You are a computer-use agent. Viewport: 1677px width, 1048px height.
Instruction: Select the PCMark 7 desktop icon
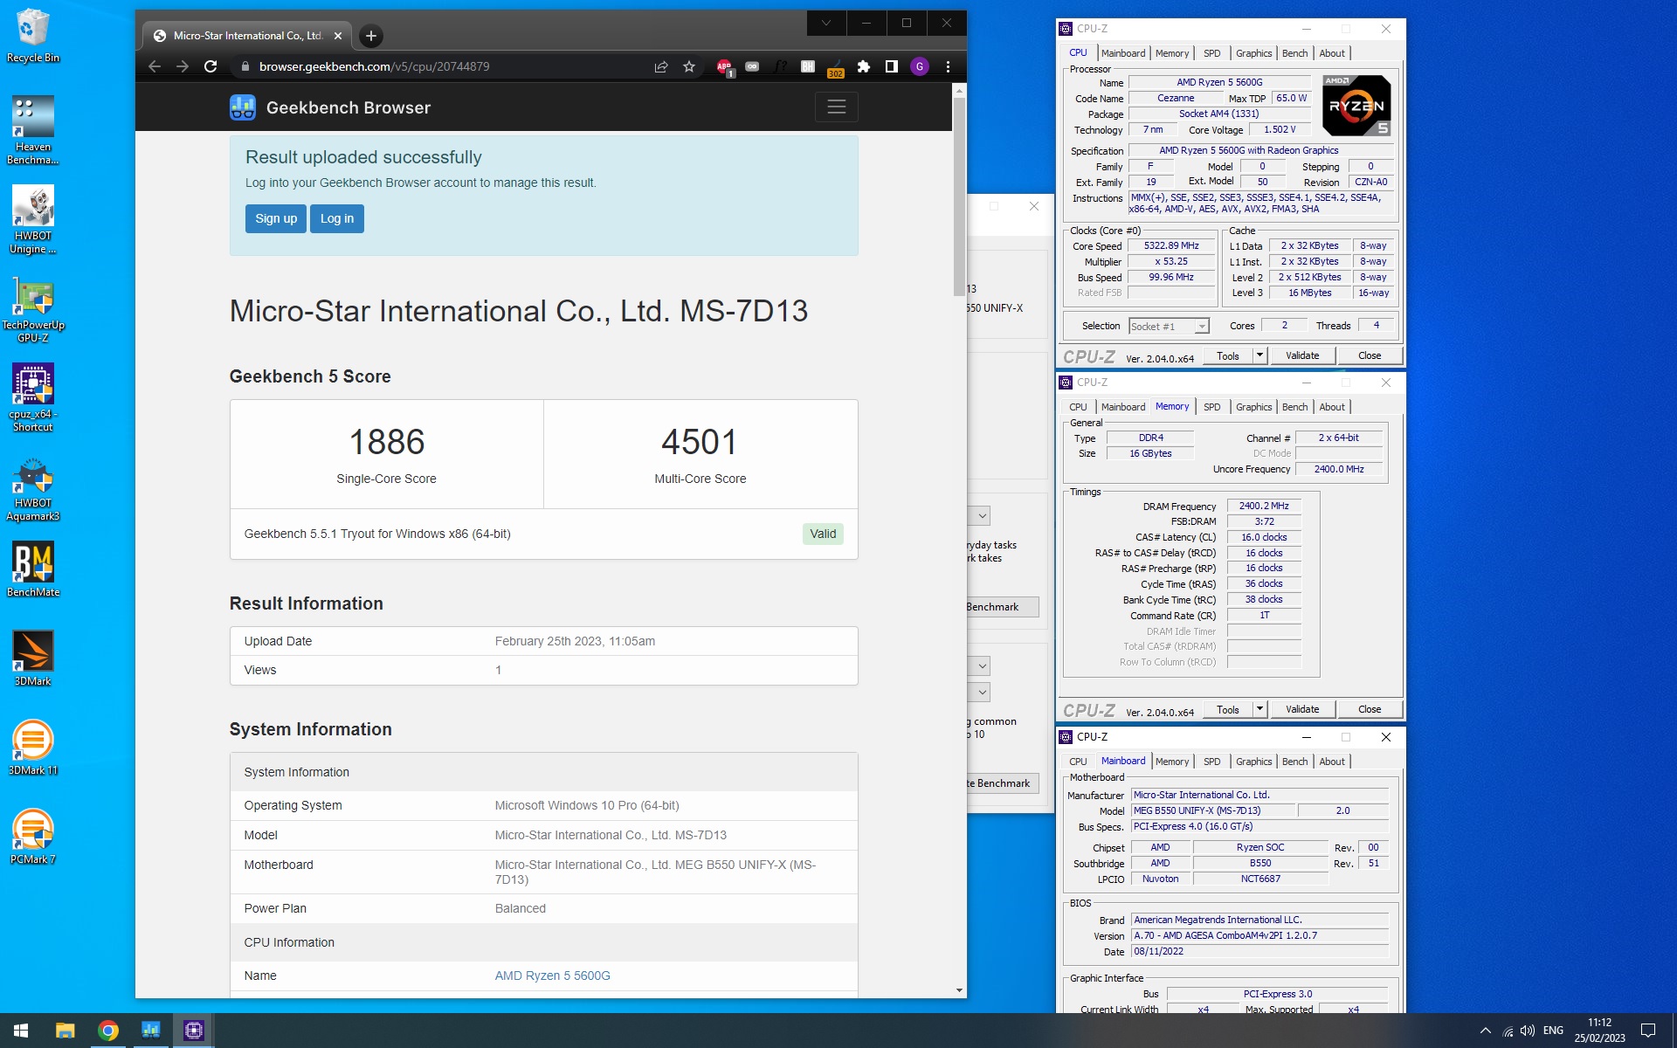pyautogui.click(x=33, y=837)
